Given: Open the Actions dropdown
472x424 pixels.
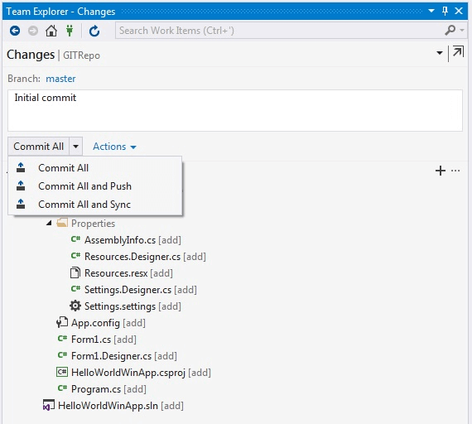Looking at the screenshot, I should (114, 147).
